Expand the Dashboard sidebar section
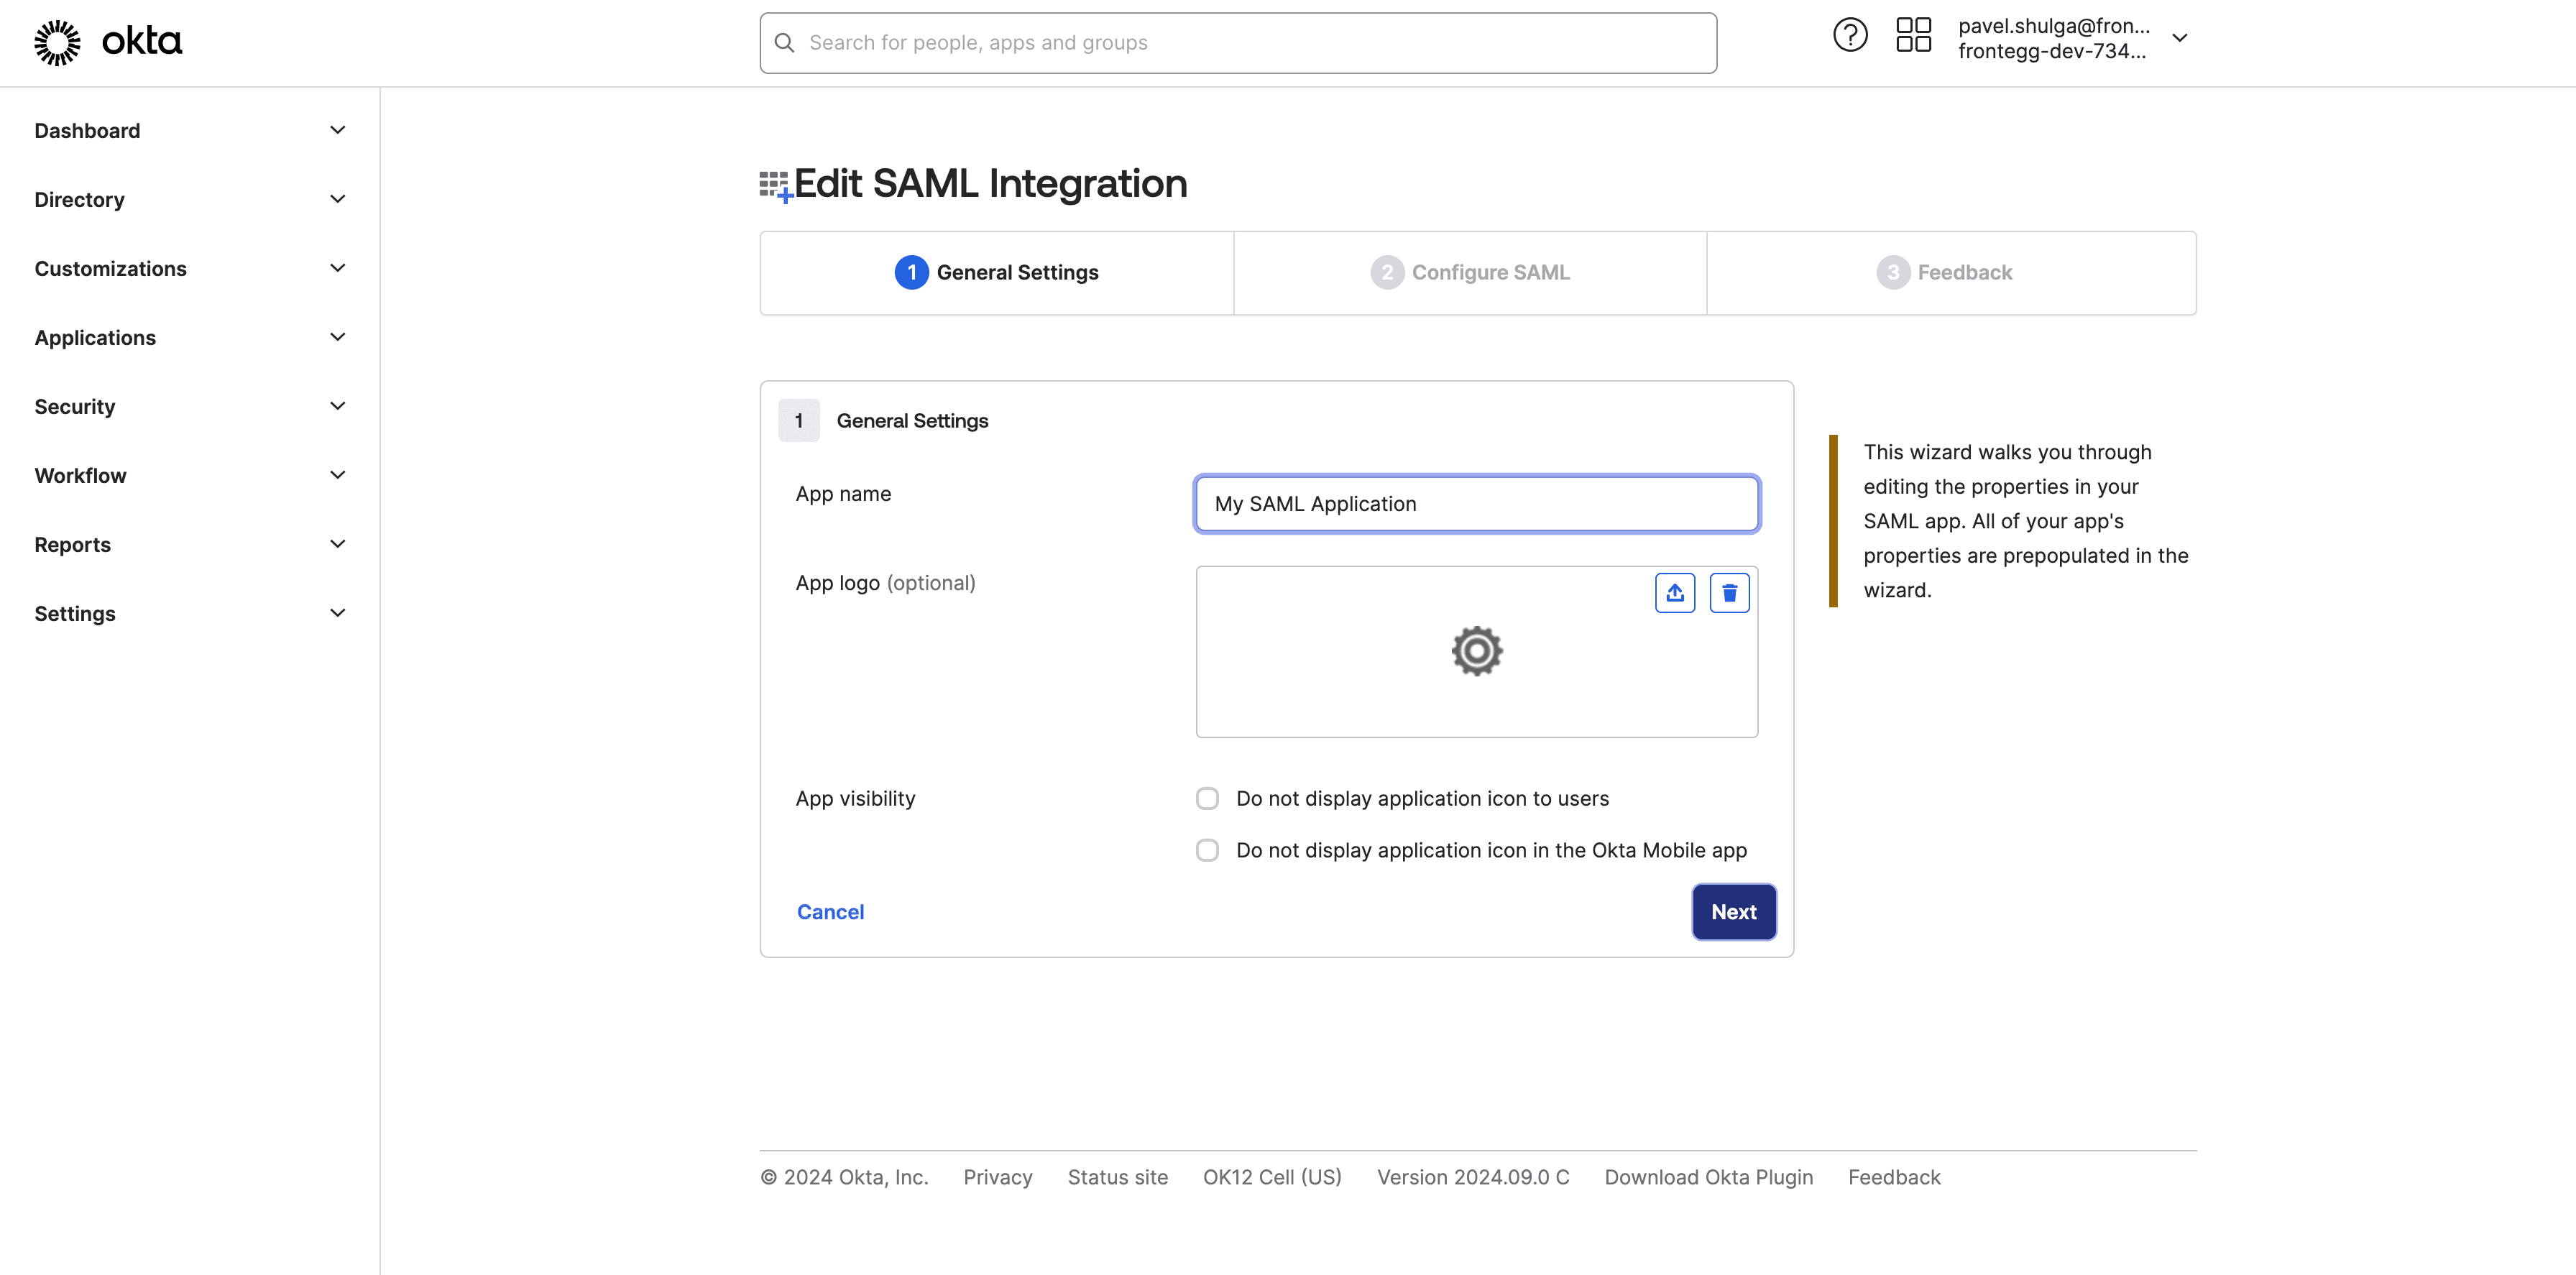The width and height of the screenshot is (2576, 1275). [190, 130]
